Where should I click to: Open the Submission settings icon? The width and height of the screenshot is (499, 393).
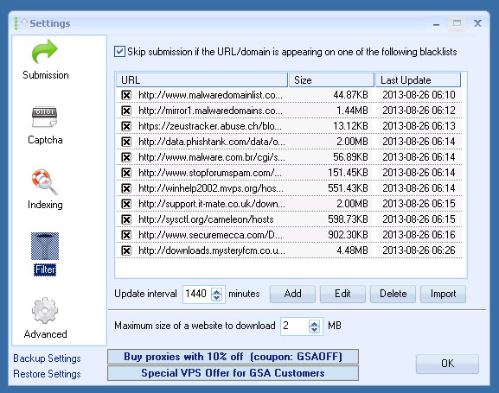click(x=45, y=51)
